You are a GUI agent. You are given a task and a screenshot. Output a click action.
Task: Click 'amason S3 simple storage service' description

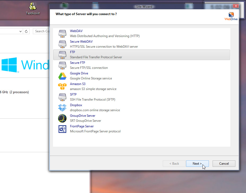point(93,89)
